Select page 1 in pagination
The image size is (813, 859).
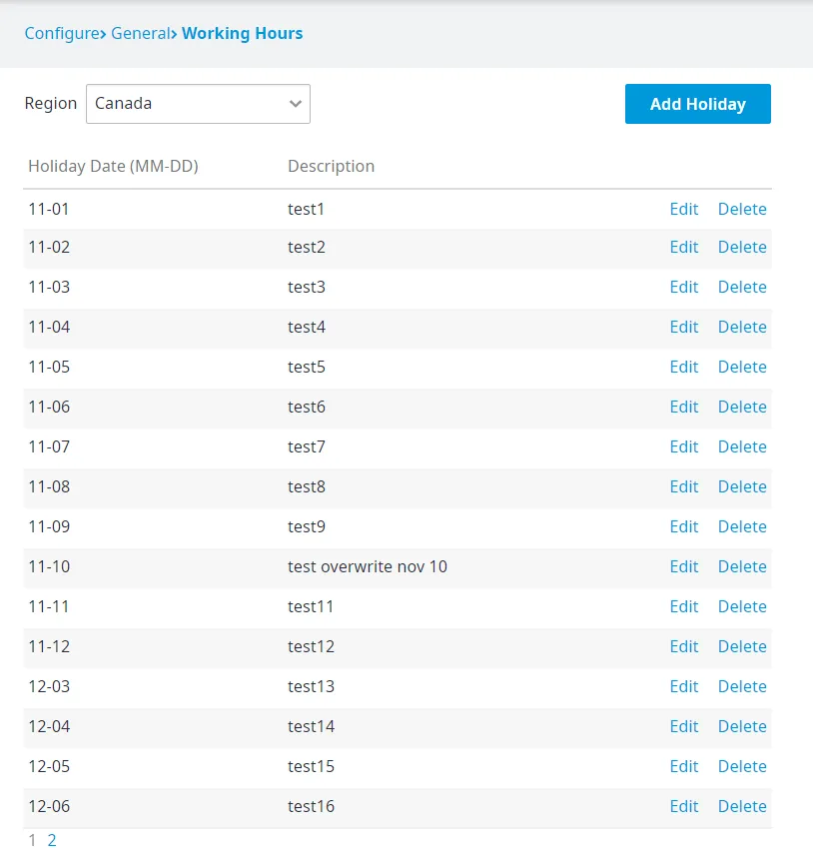pos(32,840)
